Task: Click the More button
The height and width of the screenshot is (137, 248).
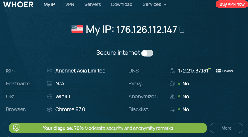Action: point(226,128)
